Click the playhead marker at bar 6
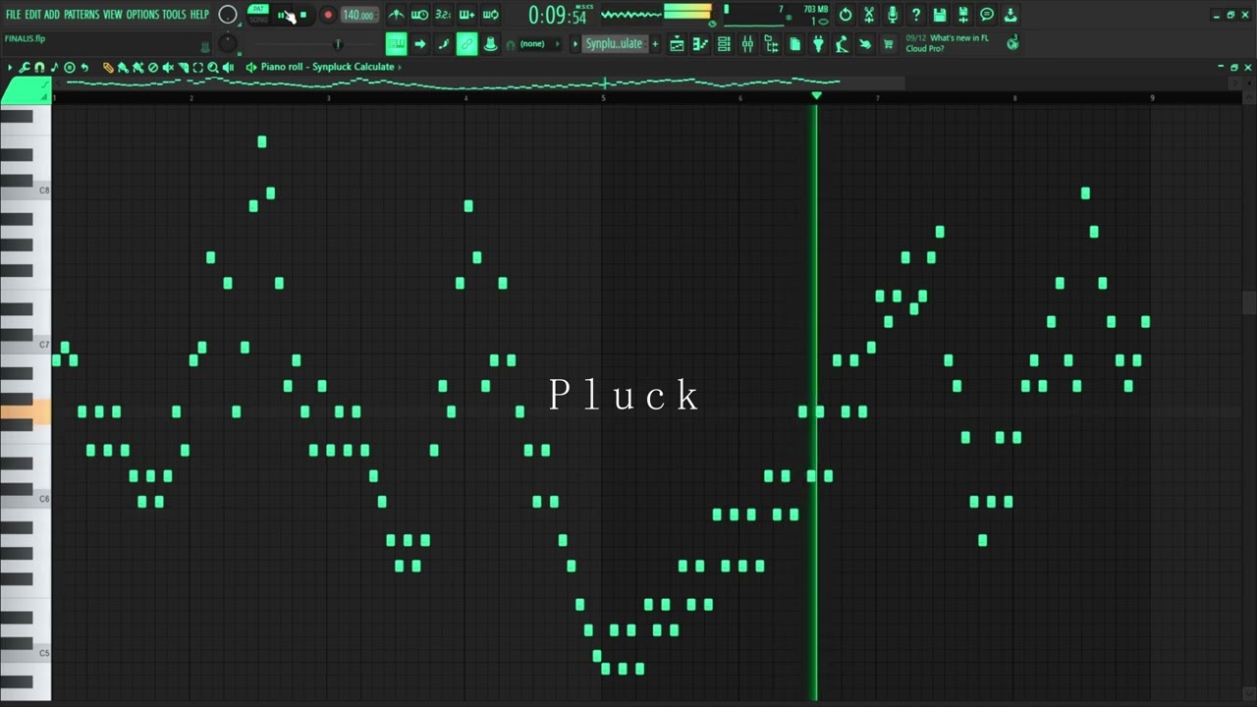 [816, 96]
